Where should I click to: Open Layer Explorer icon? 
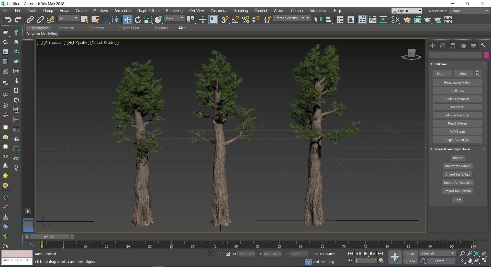(351, 19)
